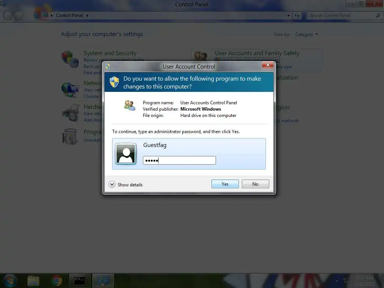
Task: Open the address bar history dropdown arrow
Action: coord(288,16)
